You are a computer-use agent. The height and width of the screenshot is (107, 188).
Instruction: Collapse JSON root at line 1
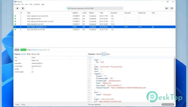tap(91, 58)
